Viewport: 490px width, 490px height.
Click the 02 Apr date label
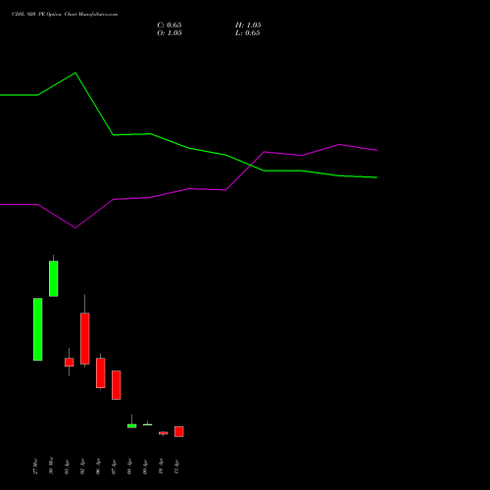[82, 466]
